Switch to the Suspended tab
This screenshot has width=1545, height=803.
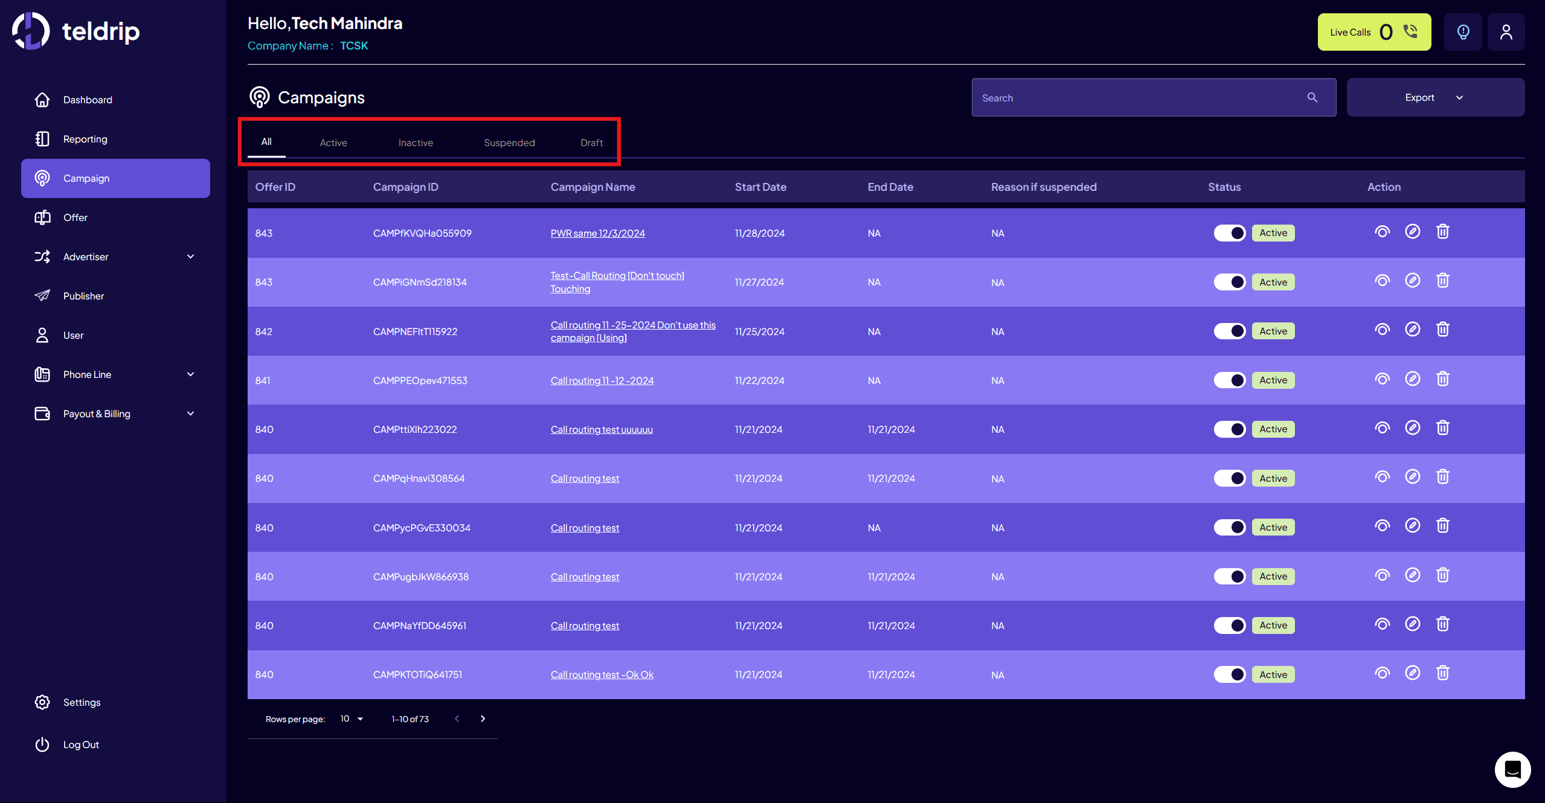509,142
